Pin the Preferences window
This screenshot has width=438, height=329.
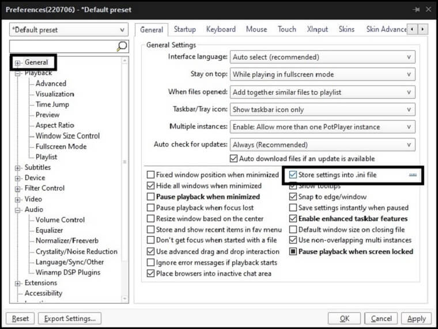click(416, 9)
